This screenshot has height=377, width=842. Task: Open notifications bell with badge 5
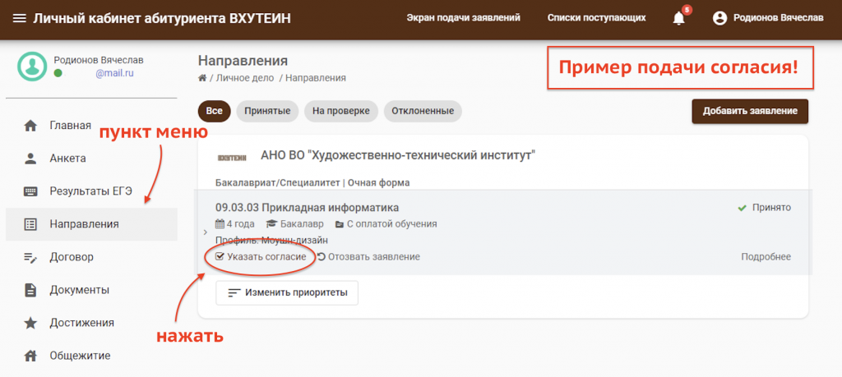(678, 18)
